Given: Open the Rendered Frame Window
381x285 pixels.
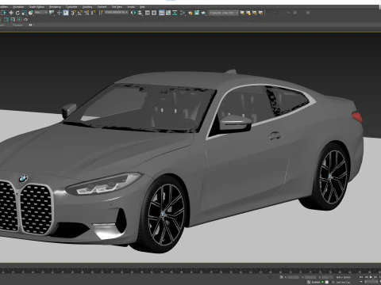Looking at the screenshot, I should (x=197, y=13).
